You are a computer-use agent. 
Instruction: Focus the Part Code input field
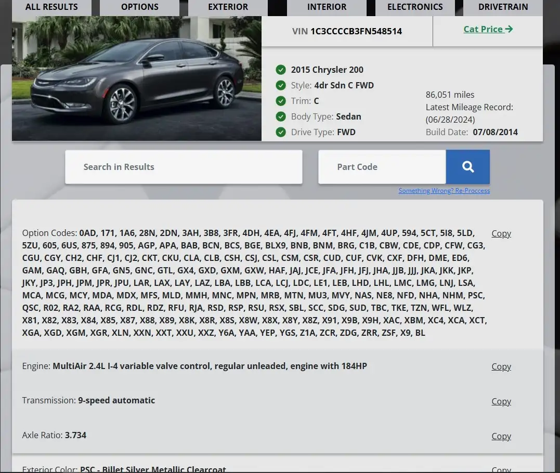coord(382,167)
